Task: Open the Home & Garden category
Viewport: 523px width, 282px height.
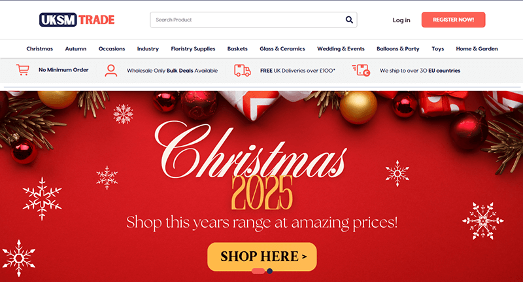Action: click(x=477, y=48)
